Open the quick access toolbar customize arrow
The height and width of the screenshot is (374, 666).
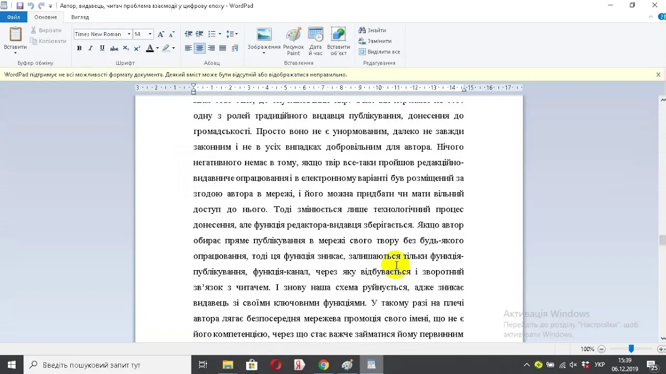click(x=50, y=6)
